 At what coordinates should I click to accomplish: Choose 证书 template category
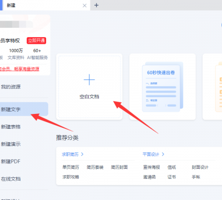click(x=171, y=177)
